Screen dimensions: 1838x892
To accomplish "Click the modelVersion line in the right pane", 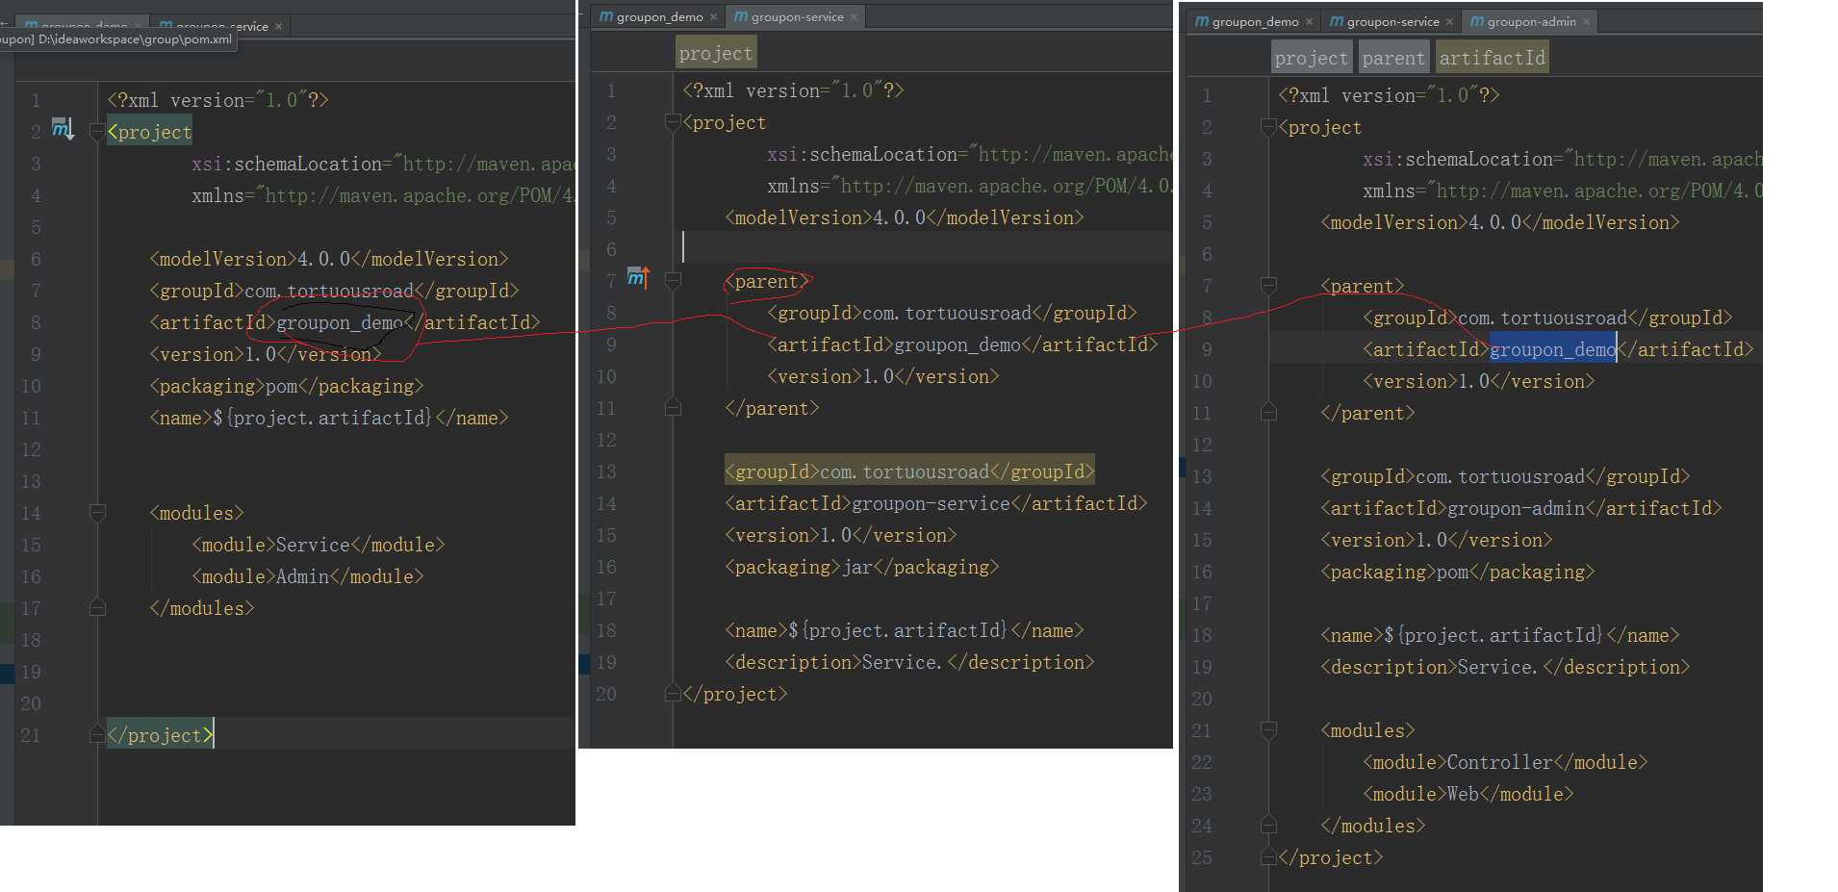I will (1499, 222).
